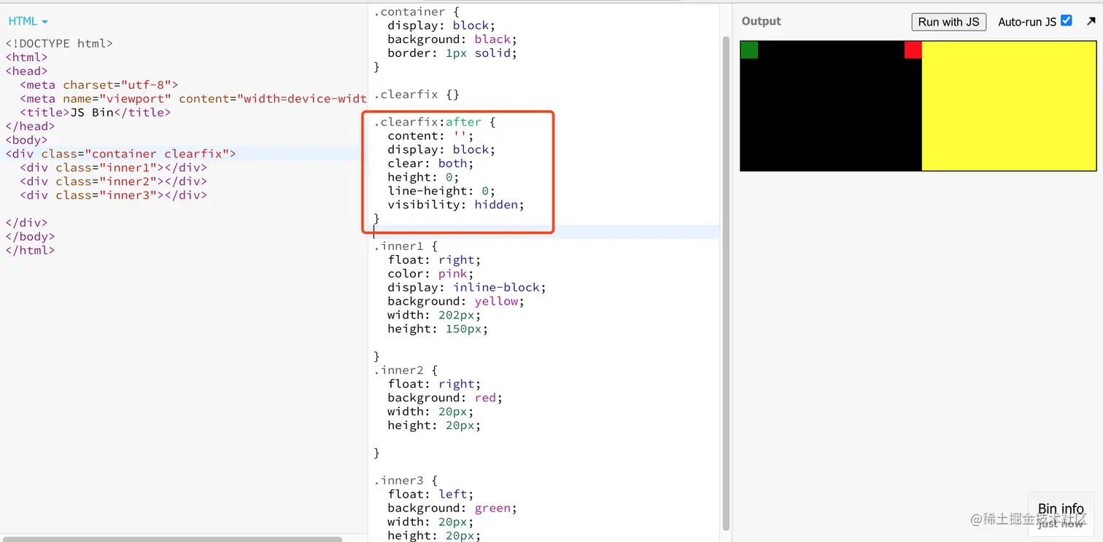Click the 'height: 0;' line
The height and width of the screenshot is (542, 1103).
(423, 178)
